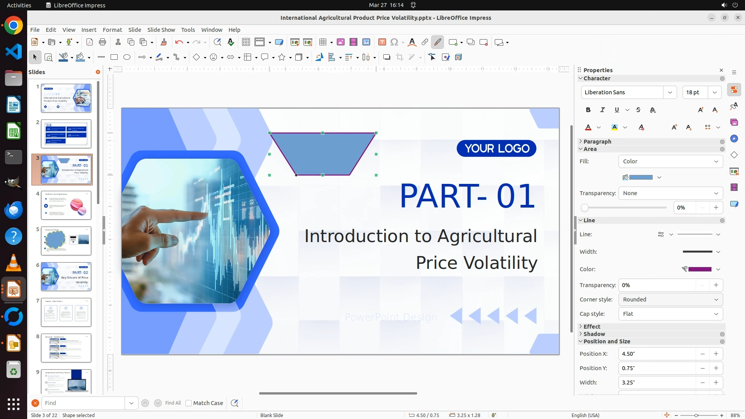Expand the Paragraph section

[x=597, y=142]
